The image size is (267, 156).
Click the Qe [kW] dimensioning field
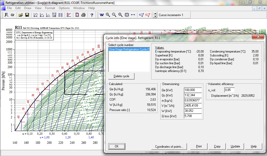pyautogui.click(x=193, y=90)
